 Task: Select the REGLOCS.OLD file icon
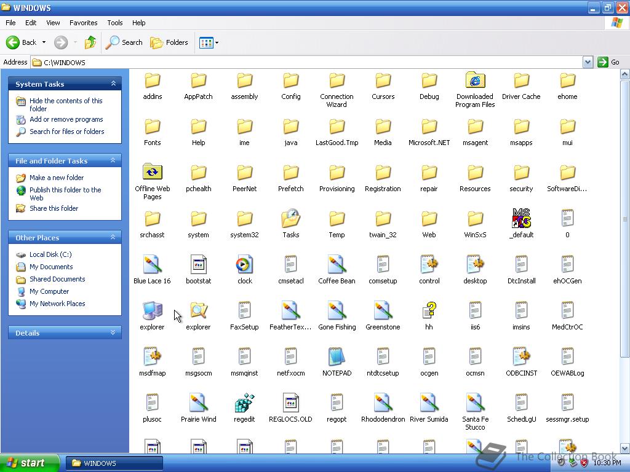pos(290,403)
